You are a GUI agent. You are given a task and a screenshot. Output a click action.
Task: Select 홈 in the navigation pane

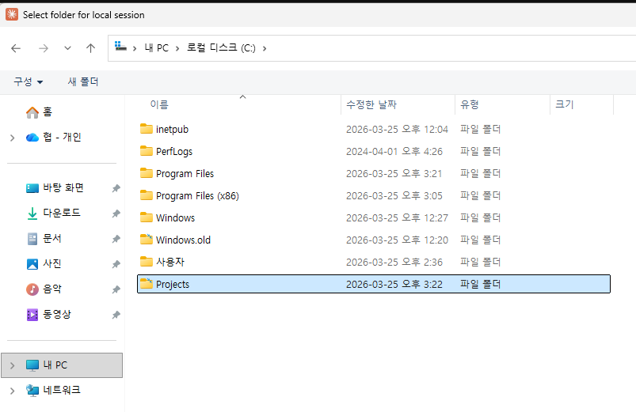coord(46,112)
